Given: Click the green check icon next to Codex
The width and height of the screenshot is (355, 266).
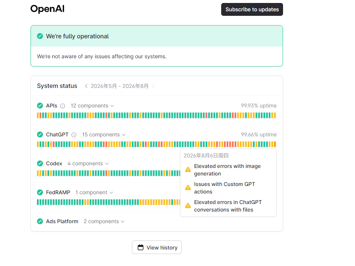Looking at the screenshot, I should (x=40, y=163).
